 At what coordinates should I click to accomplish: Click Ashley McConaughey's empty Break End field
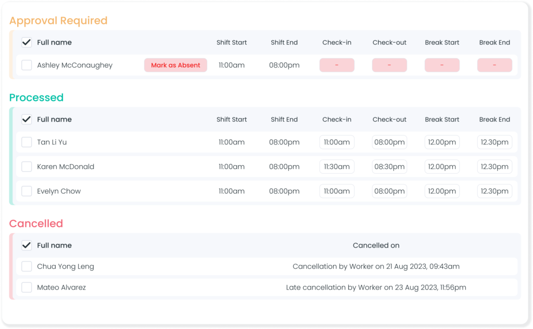pyautogui.click(x=494, y=65)
